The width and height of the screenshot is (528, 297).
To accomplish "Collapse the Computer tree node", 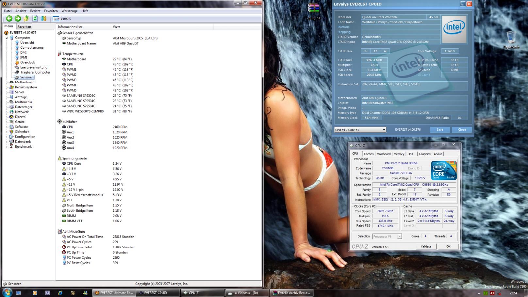I will click(x=7, y=38).
